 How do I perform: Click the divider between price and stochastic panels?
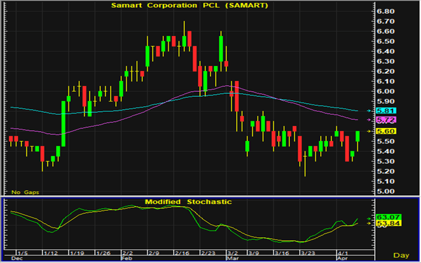click(x=186, y=196)
